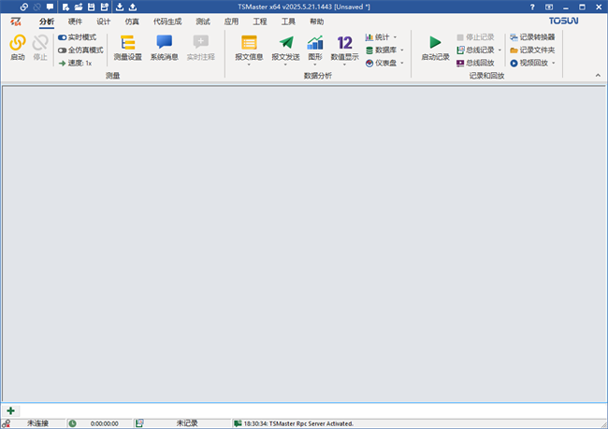This screenshot has width=608, height=429.
Task: Click the 记录转换器 (Log Converter) button
Action: (531, 37)
